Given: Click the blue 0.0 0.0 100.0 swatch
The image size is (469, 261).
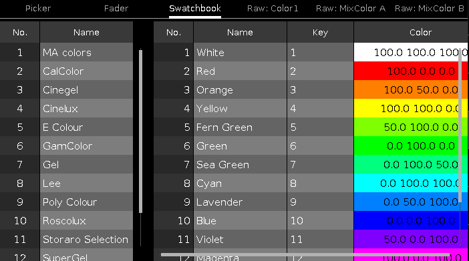Looking at the screenshot, I should click(411, 221).
